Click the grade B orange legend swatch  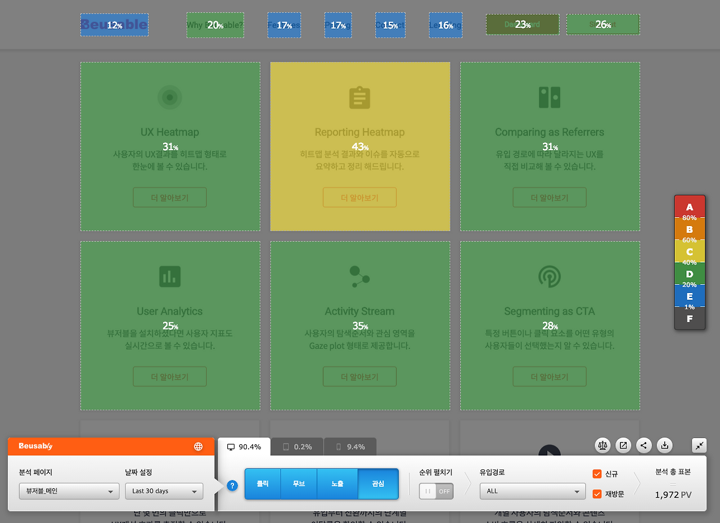[690, 229]
